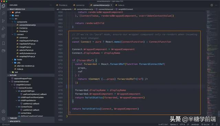
Task: Collapse the connect folder
Action: tap(31, 34)
